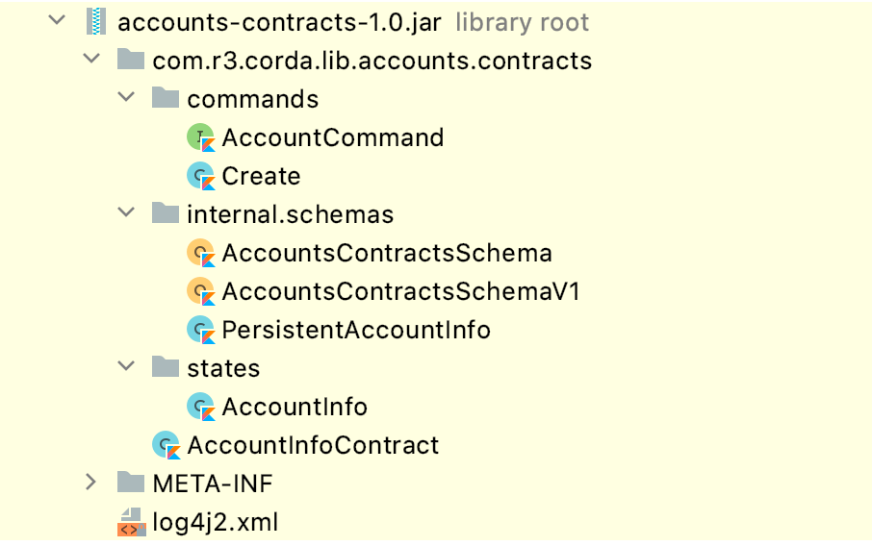Click the log4j2.xml file icon
Image resolution: width=872 pixels, height=546 pixels.
point(131,522)
